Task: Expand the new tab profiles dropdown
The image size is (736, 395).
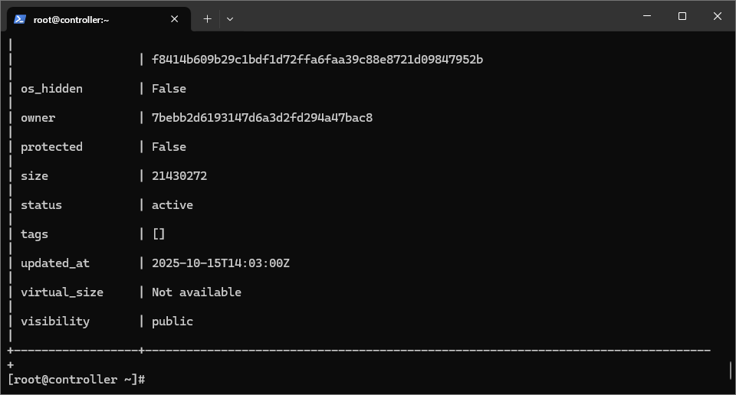Action: click(x=229, y=19)
